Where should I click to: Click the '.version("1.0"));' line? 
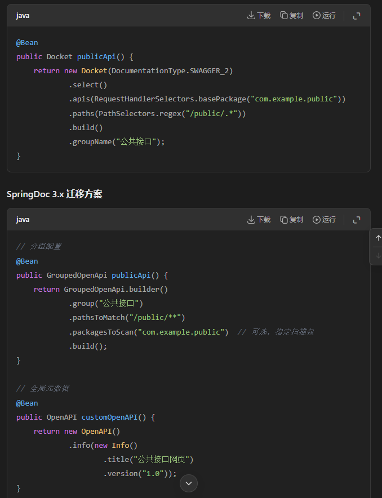pos(140,474)
